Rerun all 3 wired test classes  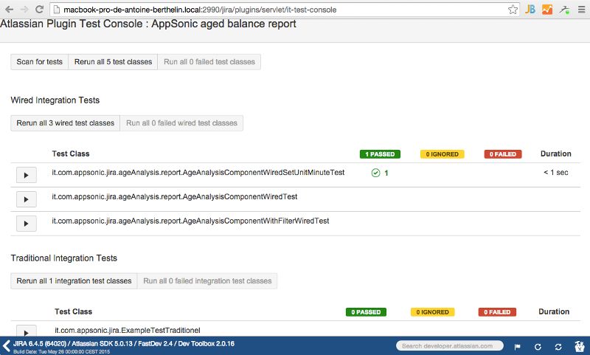[x=66, y=123]
